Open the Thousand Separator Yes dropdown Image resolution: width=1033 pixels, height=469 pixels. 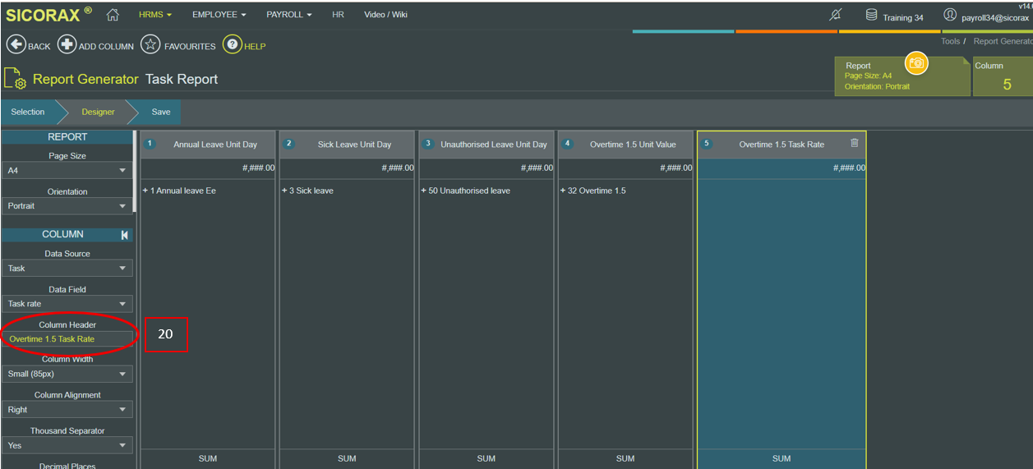67,445
